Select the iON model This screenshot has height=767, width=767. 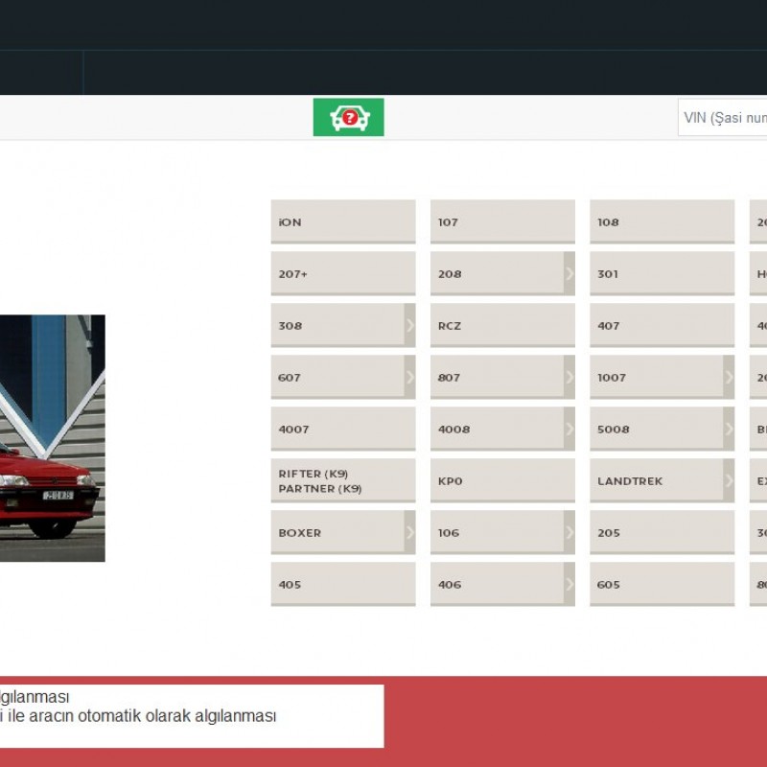342,221
